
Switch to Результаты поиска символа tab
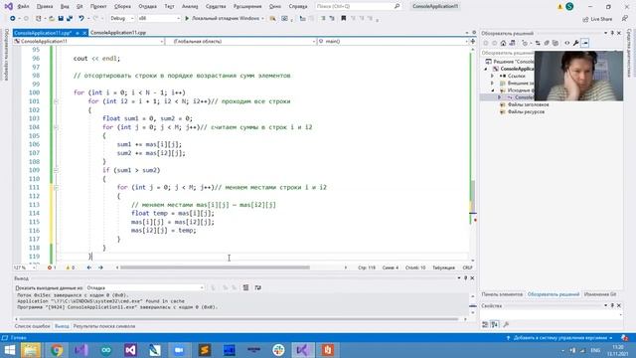click(104, 326)
